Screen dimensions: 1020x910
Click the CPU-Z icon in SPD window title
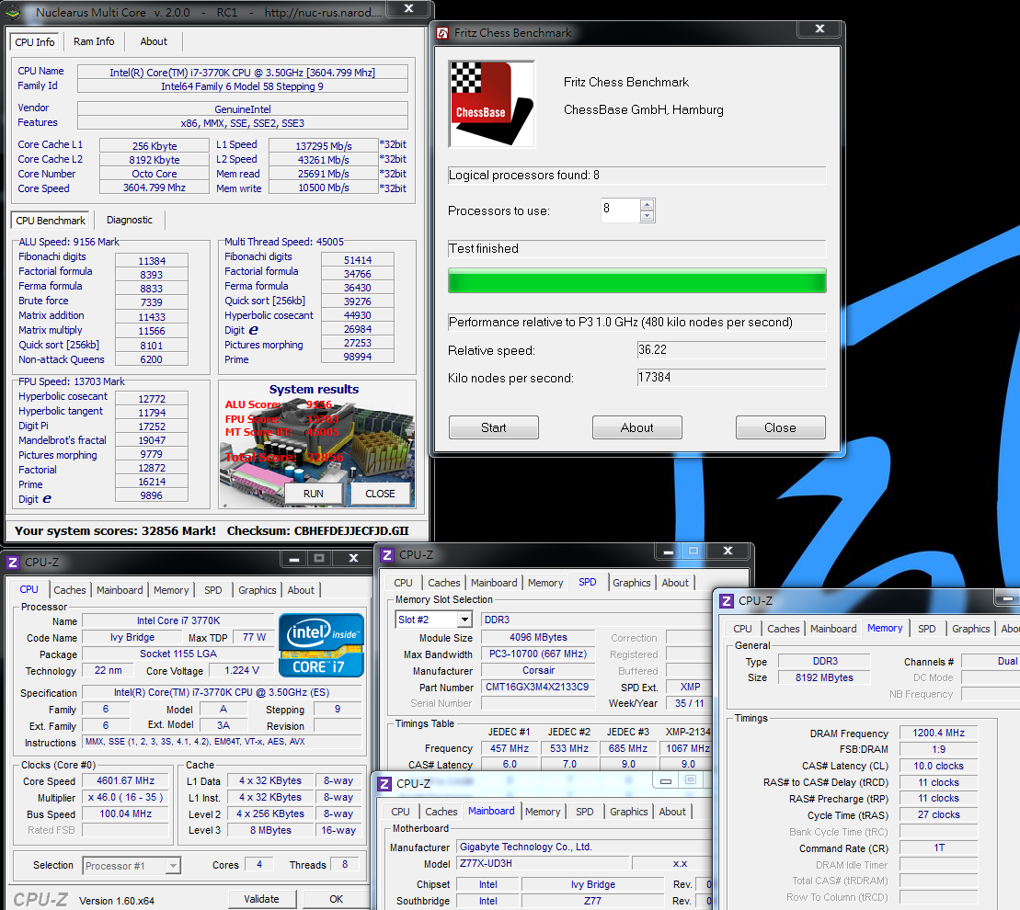(387, 555)
